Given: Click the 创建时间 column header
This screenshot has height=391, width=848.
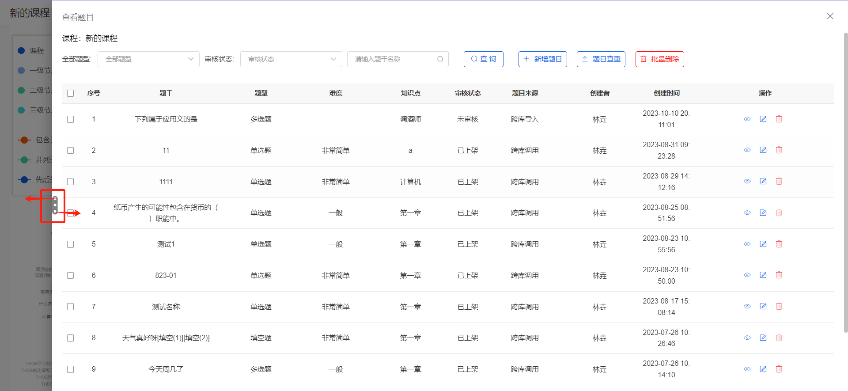Looking at the screenshot, I should pos(666,93).
